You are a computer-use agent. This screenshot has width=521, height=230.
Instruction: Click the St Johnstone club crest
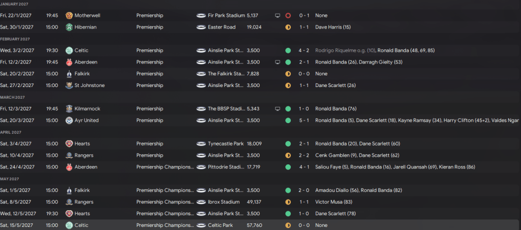(x=69, y=85)
